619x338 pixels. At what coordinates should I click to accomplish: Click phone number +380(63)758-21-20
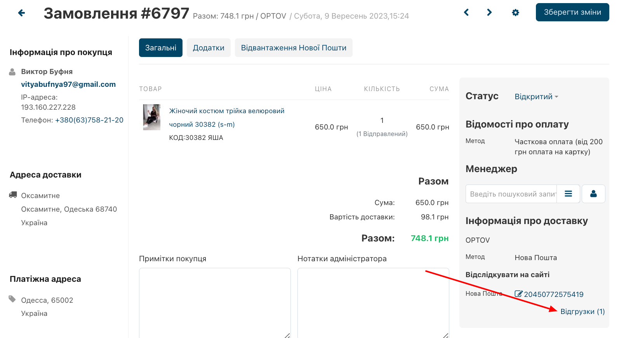point(89,120)
